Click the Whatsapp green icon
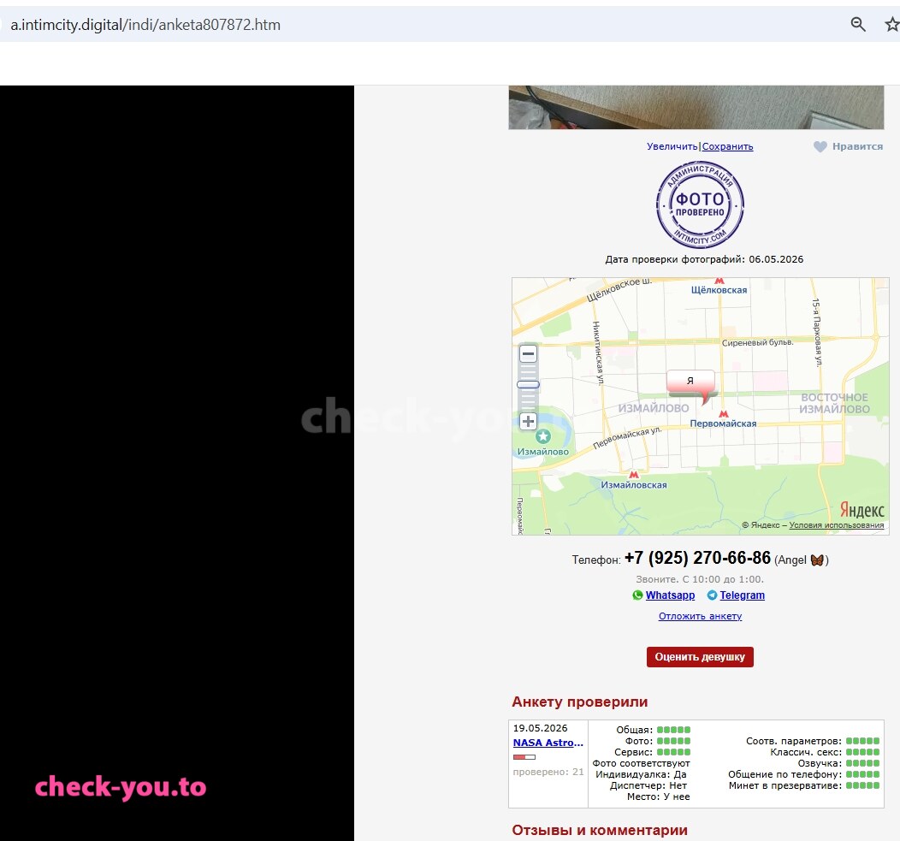 637,595
